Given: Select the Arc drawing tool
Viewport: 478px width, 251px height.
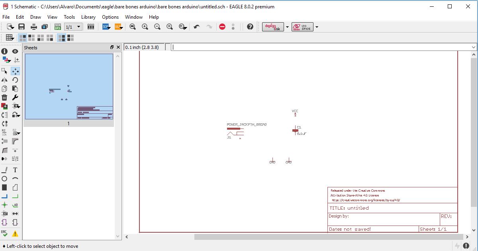Looking at the screenshot, I should tap(15, 179).
